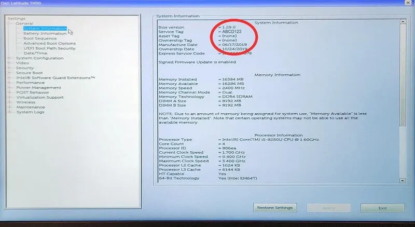The height and width of the screenshot is (227, 415).
Task: Click the 64-Bit Technology label
Action: tap(179, 178)
